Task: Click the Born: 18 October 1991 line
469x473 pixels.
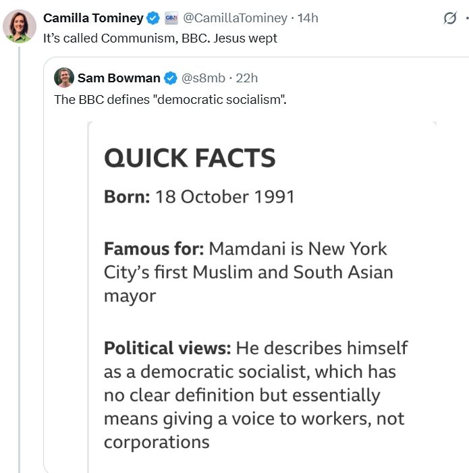Action: coord(199,197)
